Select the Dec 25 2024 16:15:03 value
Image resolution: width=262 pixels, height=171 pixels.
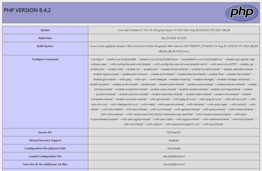[174, 38]
